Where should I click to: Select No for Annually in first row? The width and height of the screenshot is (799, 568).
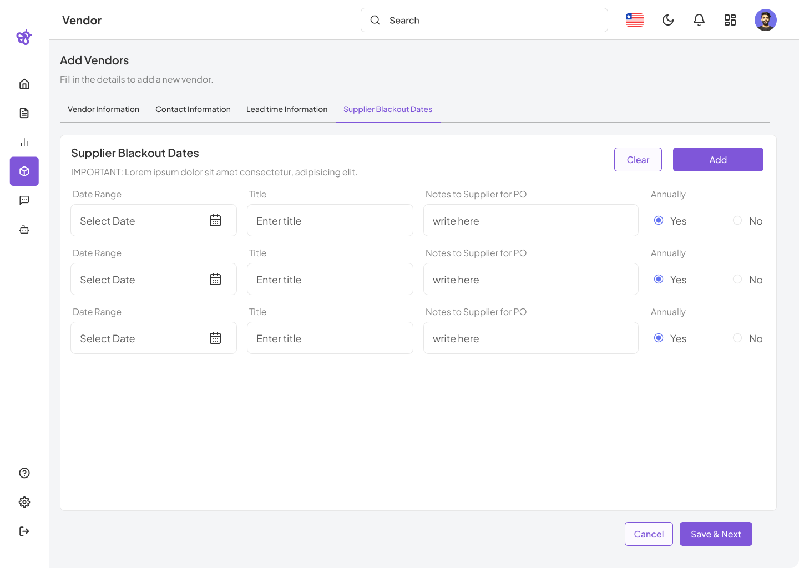click(737, 221)
